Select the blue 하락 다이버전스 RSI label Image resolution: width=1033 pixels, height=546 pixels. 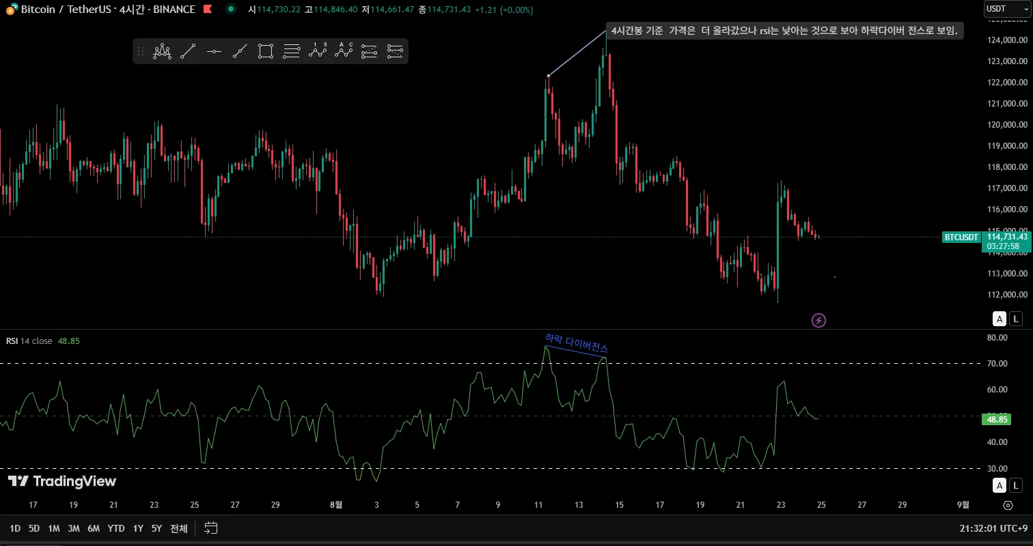[x=577, y=343]
